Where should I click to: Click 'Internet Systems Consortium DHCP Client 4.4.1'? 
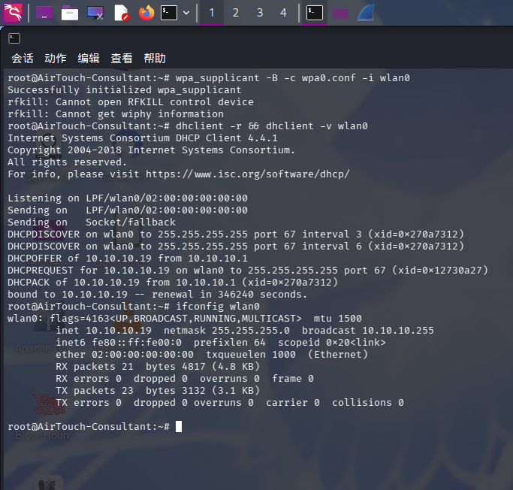(143, 138)
